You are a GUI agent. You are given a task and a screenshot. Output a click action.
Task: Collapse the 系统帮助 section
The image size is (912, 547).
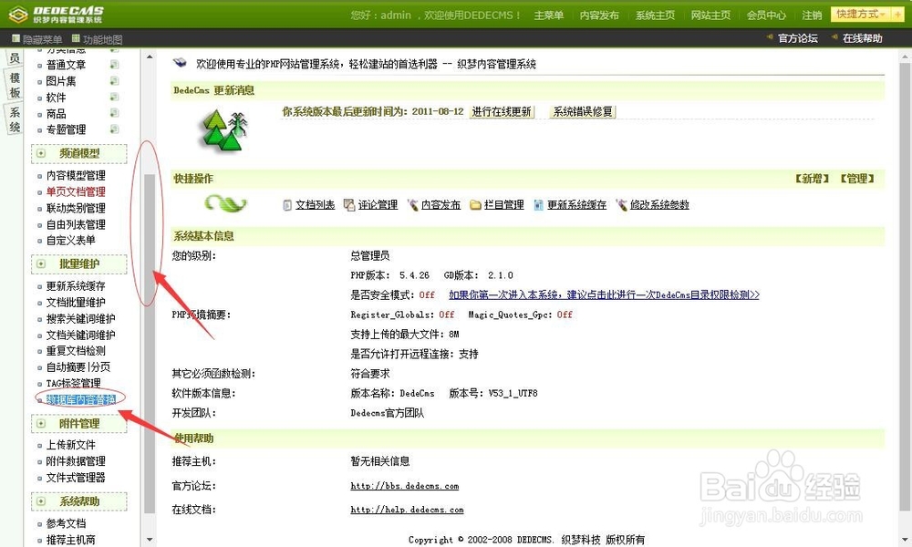[41, 501]
